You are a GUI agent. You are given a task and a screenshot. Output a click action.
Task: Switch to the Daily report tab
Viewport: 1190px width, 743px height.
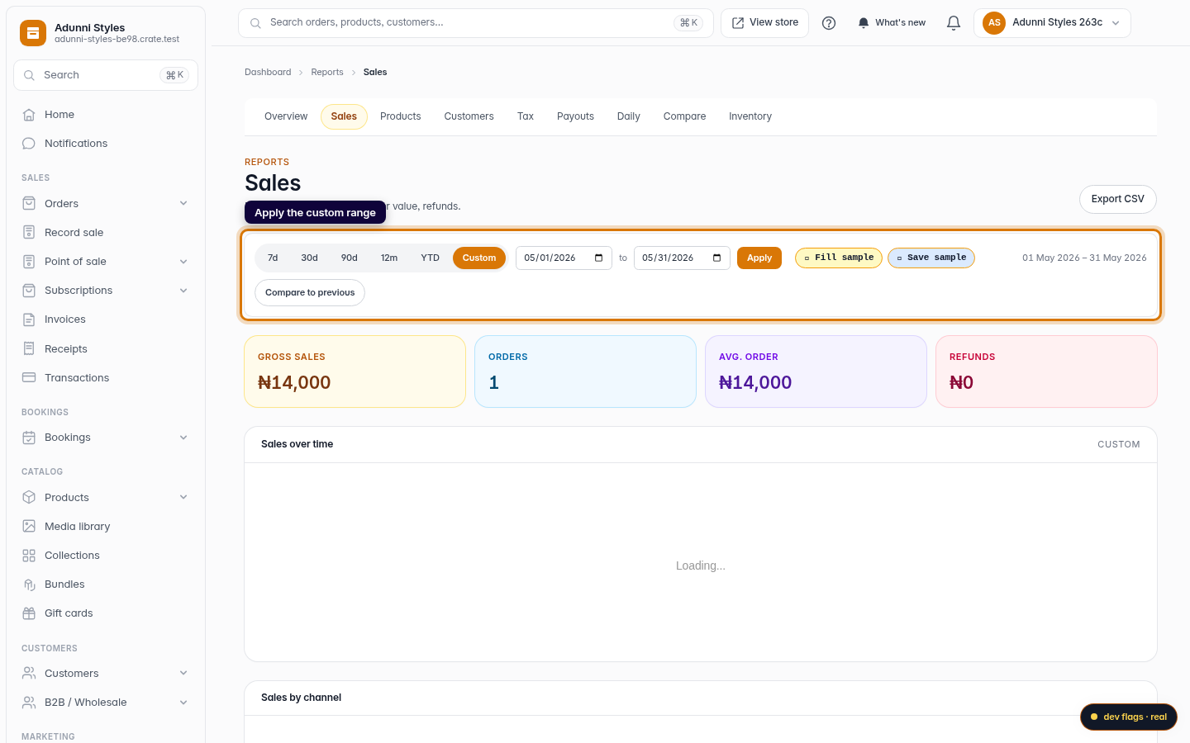point(629,116)
